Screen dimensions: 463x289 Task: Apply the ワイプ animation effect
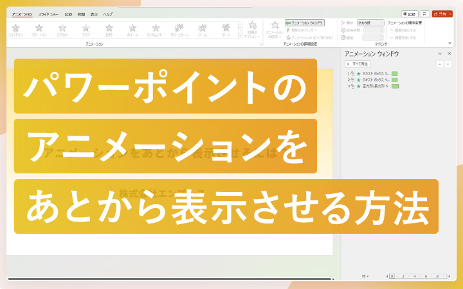click(x=86, y=30)
